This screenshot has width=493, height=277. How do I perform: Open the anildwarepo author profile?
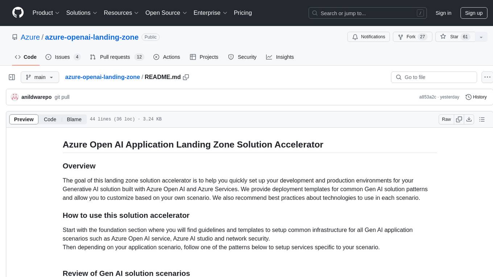[x=37, y=97]
